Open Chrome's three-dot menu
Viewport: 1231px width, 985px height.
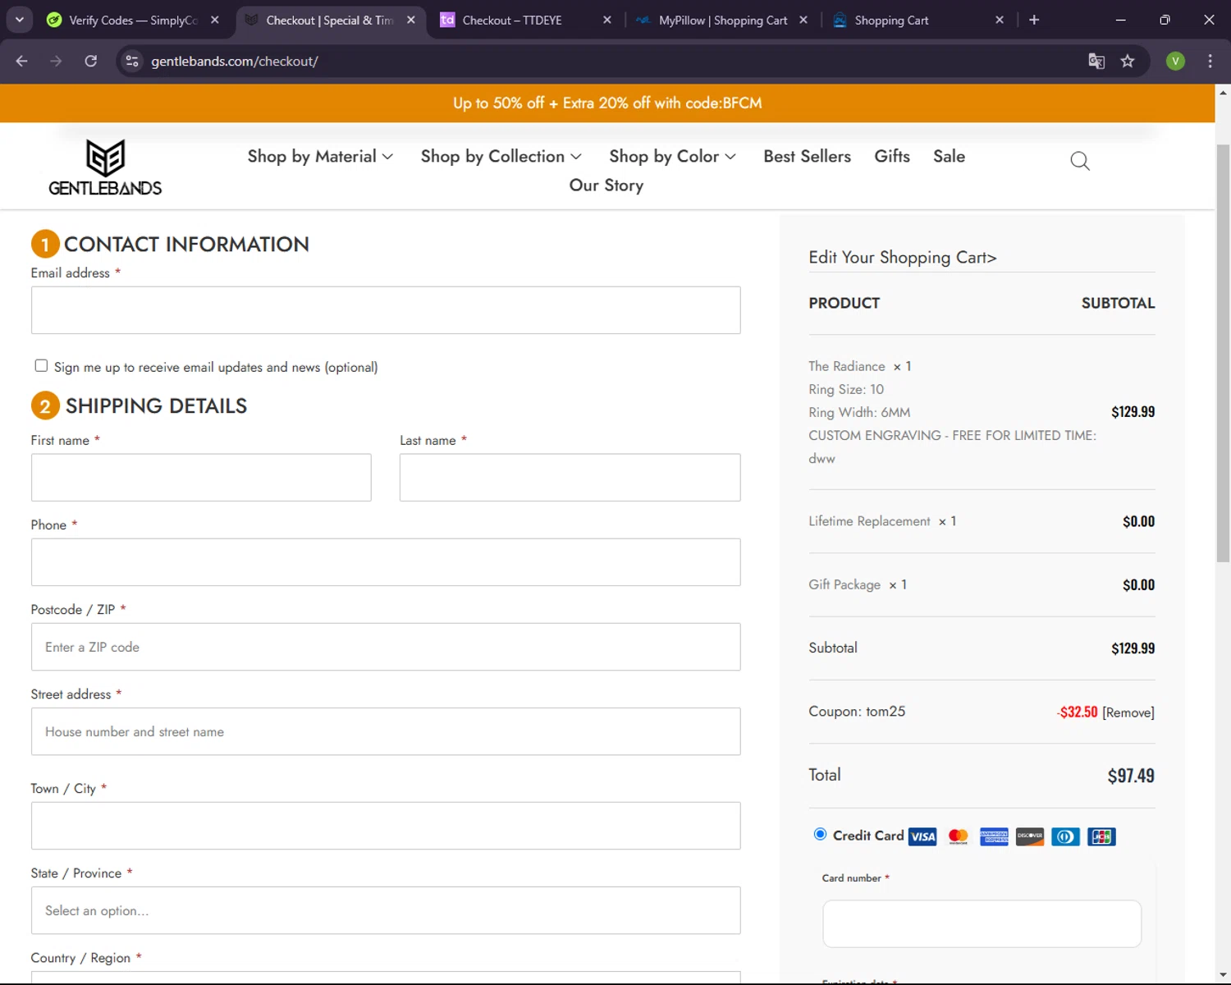pyautogui.click(x=1210, y=61)
